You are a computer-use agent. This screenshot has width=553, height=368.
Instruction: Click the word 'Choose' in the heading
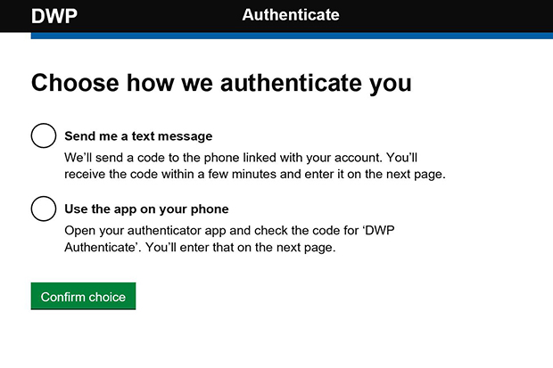pyautogui.click(x=75, y=83)
